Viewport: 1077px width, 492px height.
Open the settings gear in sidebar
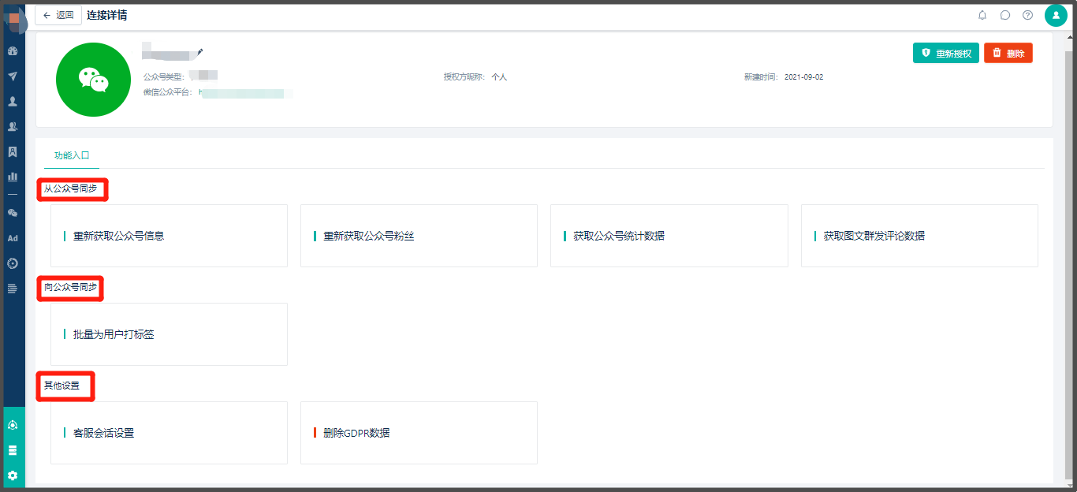[13, 475]
